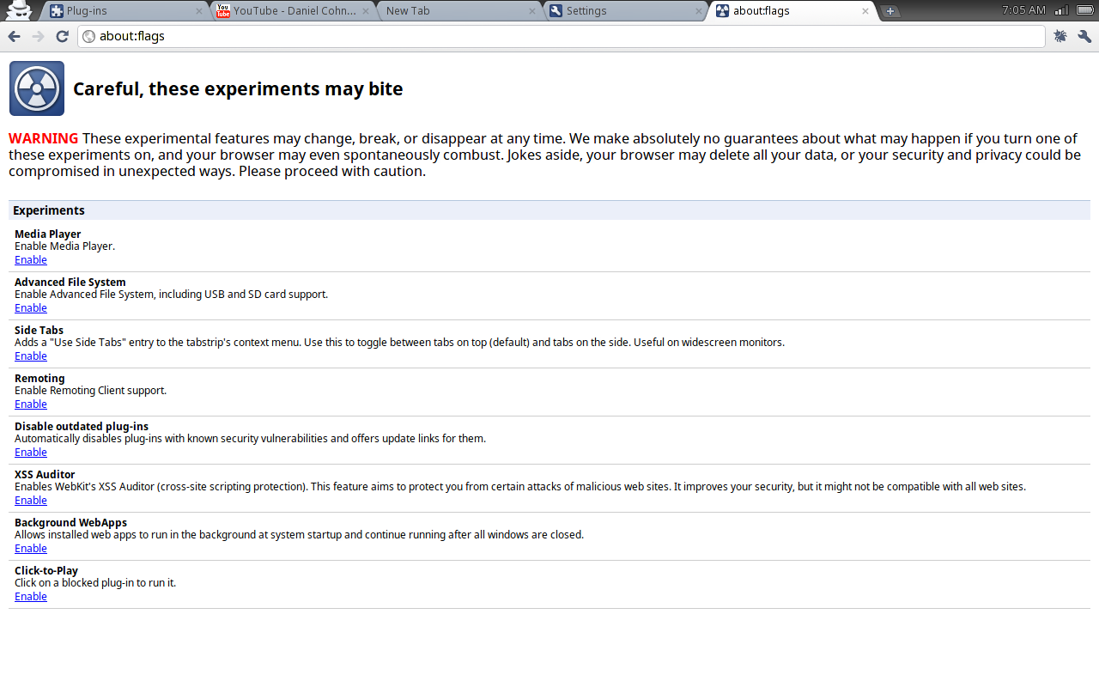Enable the Side Tabs experiment
This screenshot has height=687, width=1099.
tap(31, 356)
